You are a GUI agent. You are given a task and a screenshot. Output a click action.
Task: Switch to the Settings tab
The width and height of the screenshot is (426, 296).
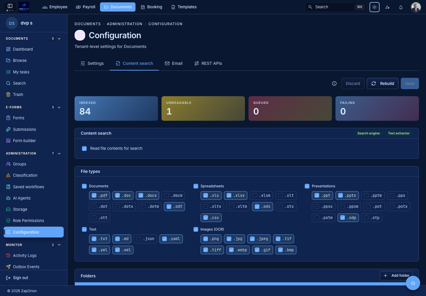coord(92,63)
